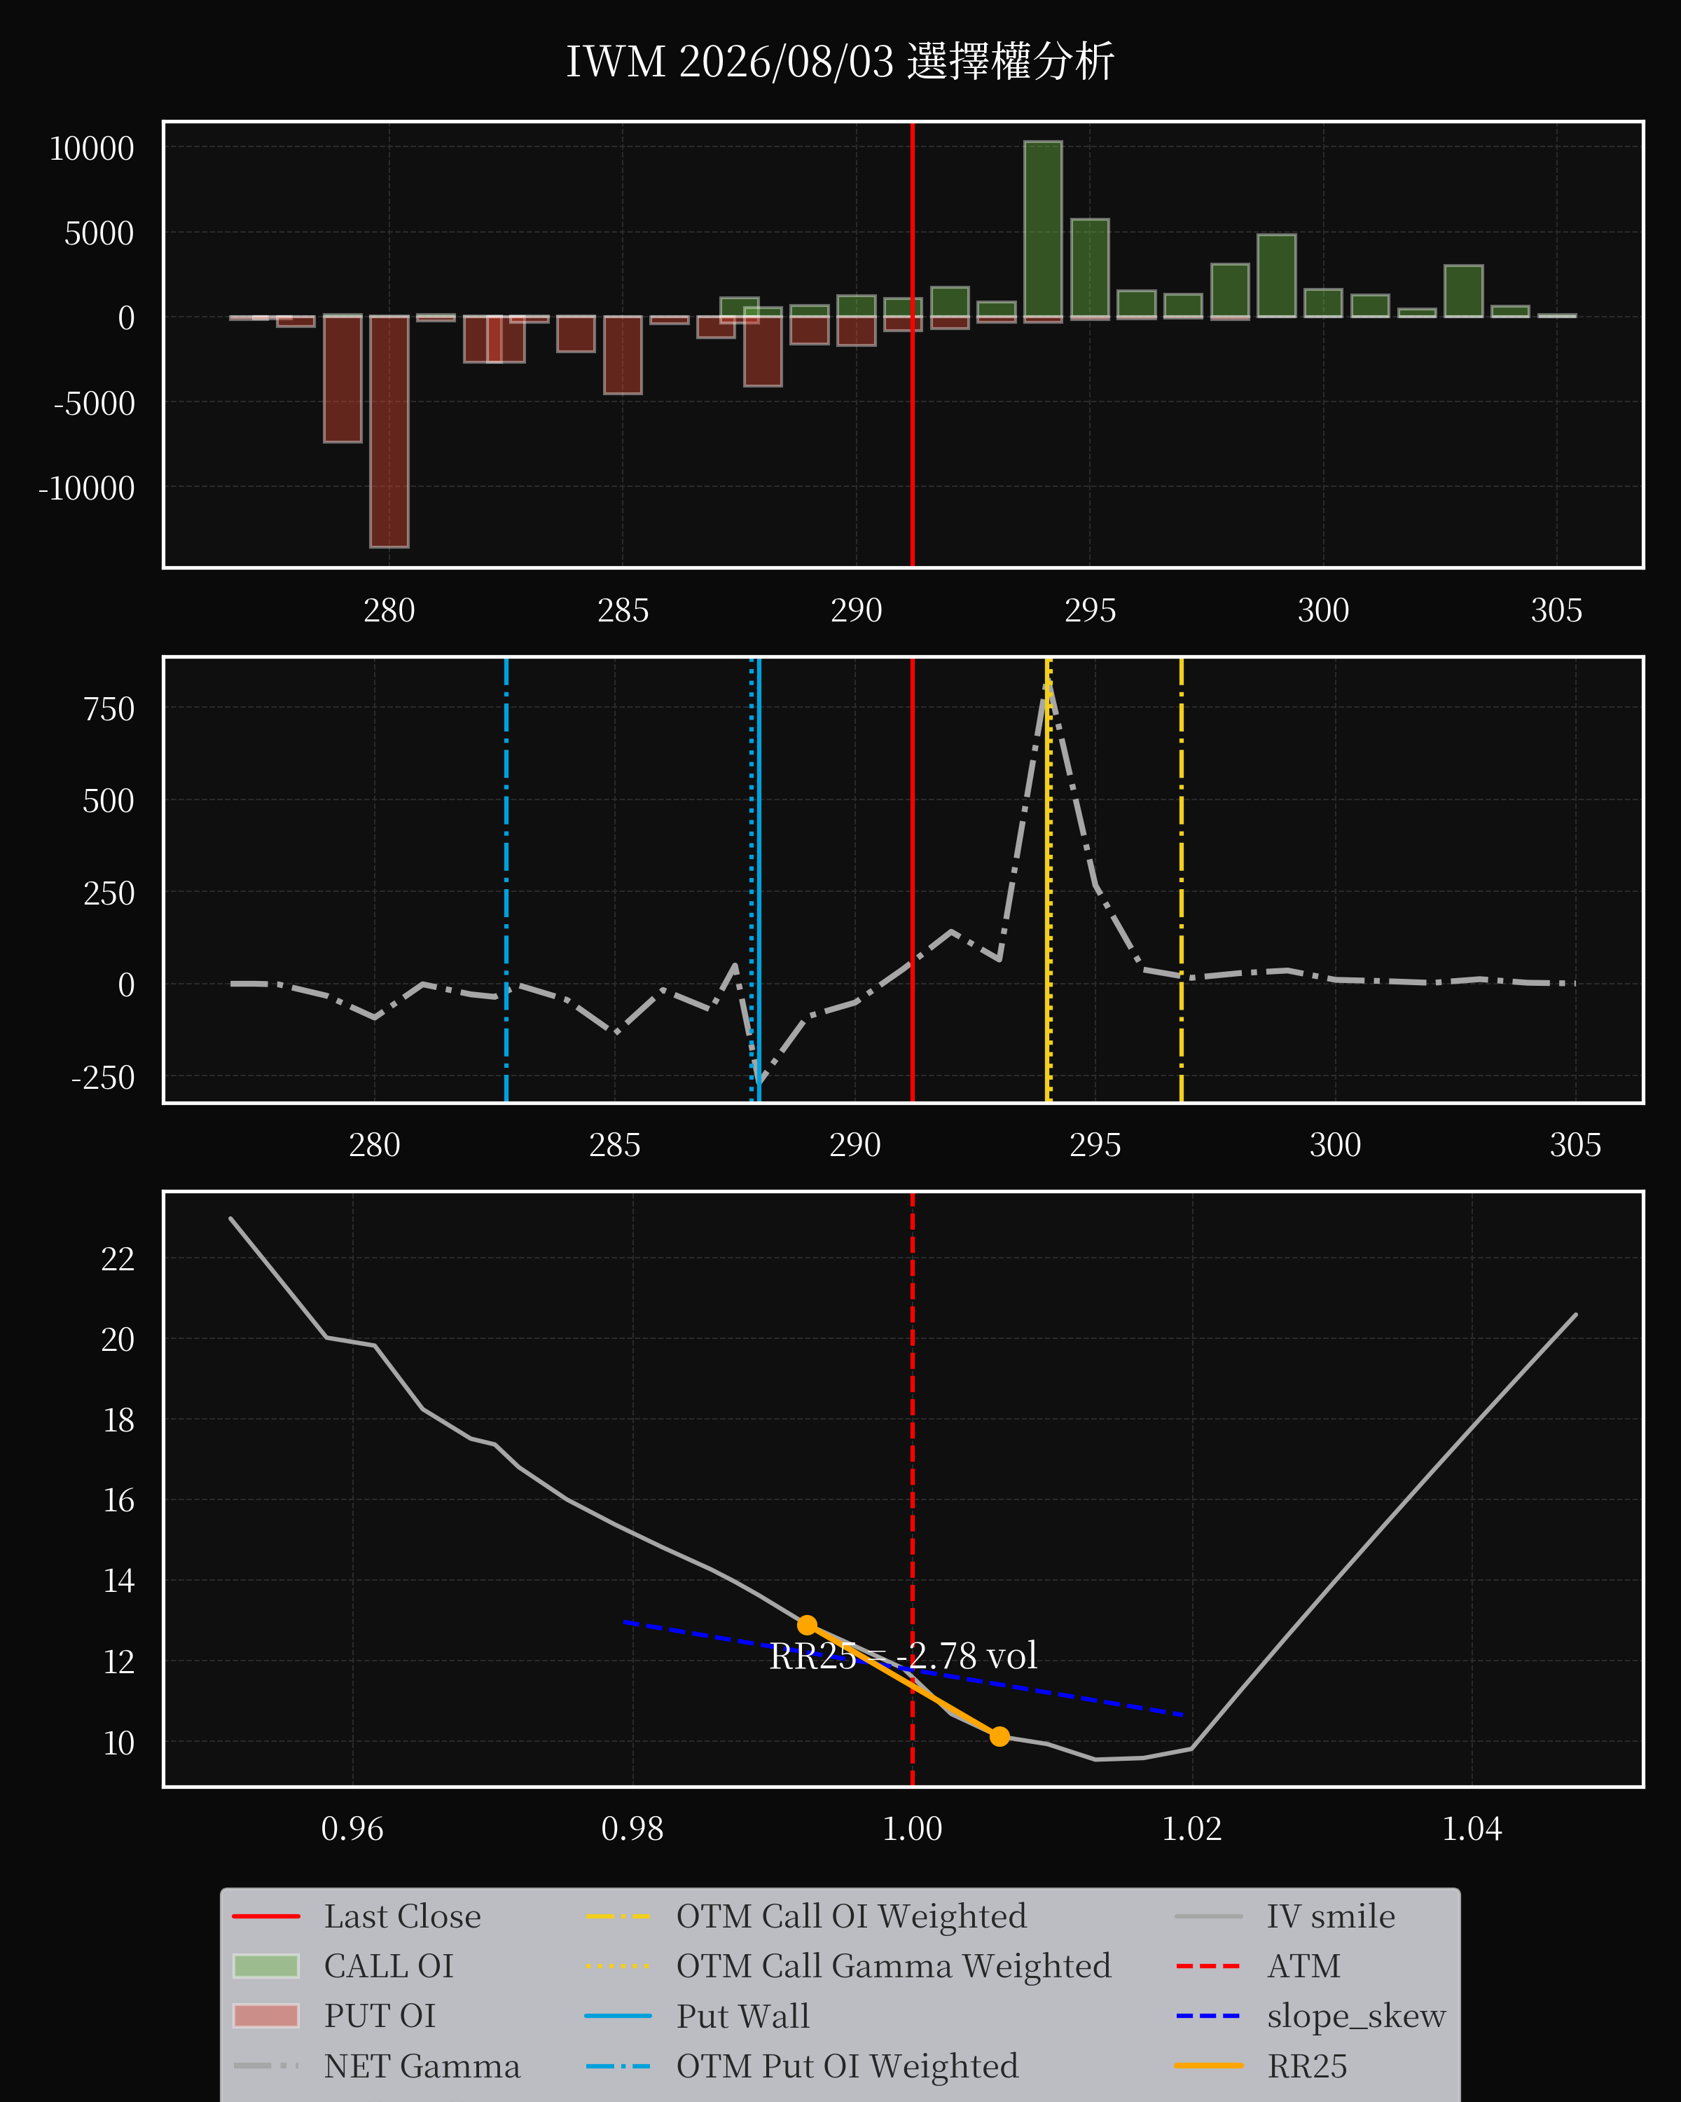Screen dimensions: 1681x2102
Task: Click the IV smile legend label
Action: tap(1330, 1916)
